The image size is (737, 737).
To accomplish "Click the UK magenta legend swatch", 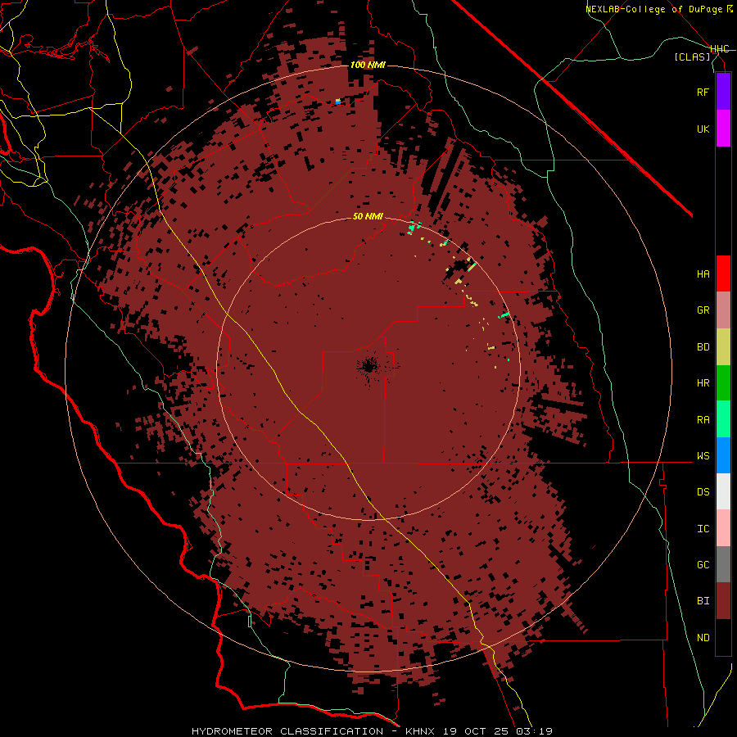I will coord(723,129).
